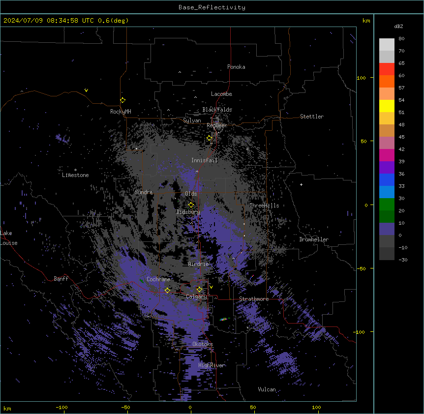424x414 pixels.
Task: Select the green 30-20 dBZ legend swatch
Action: (387, 205)
